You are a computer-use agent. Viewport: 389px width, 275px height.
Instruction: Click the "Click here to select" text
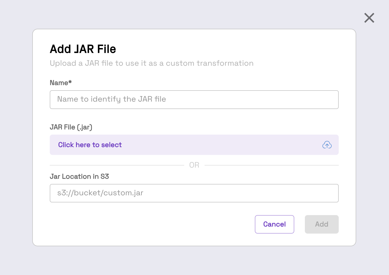tap(90, 145)
